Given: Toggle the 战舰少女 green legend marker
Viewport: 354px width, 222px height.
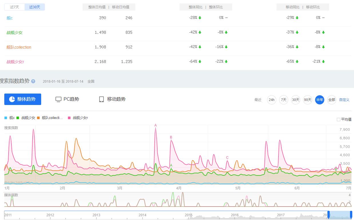Looking at the screenshot, I should [18, 118].
